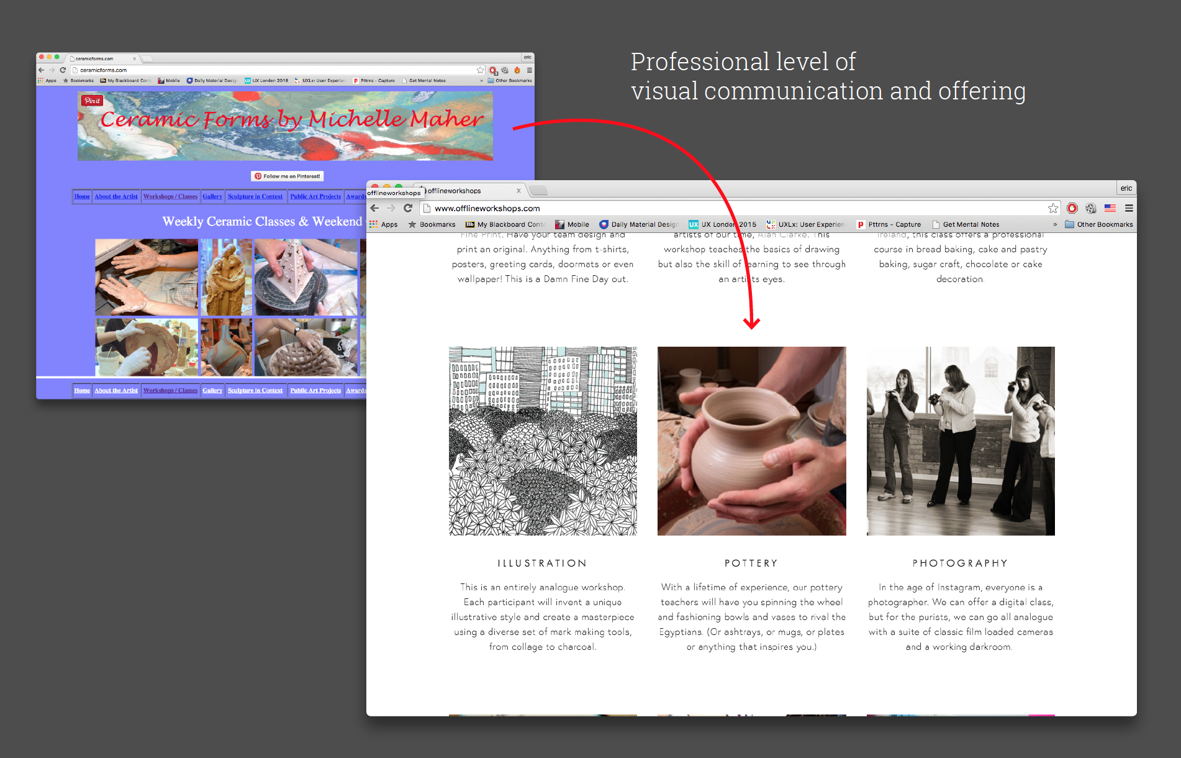Open UXLx: User Experience bookmark in offlineworkshops window

[x=806, y=224]
